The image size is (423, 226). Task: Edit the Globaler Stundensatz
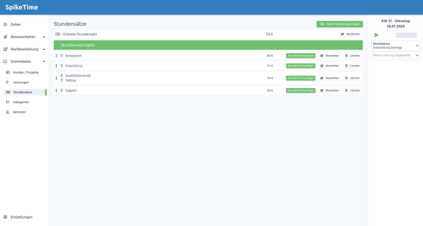click(x=350, y=34)
